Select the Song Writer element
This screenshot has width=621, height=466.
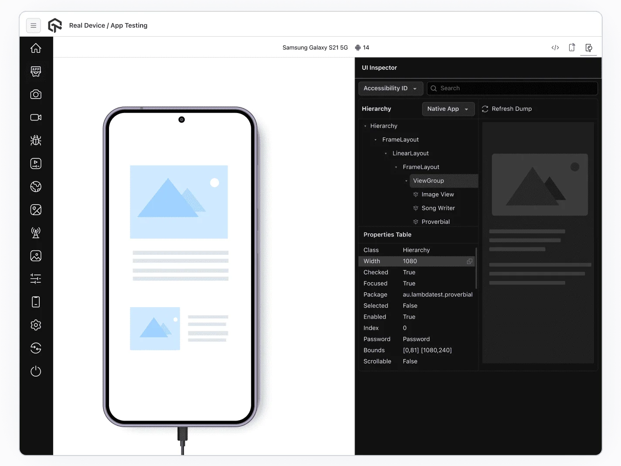tap(438, 208)
